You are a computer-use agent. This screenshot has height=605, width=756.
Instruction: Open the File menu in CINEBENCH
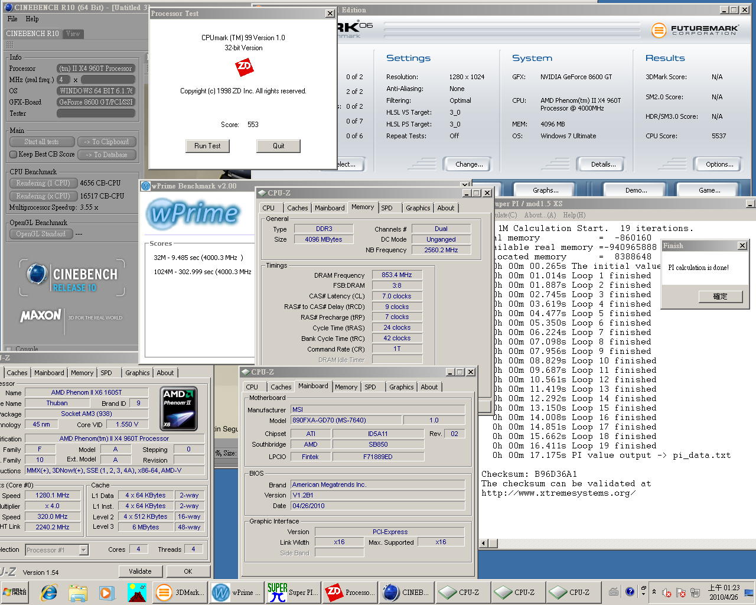pyautogui.click(x=12, y=19)
